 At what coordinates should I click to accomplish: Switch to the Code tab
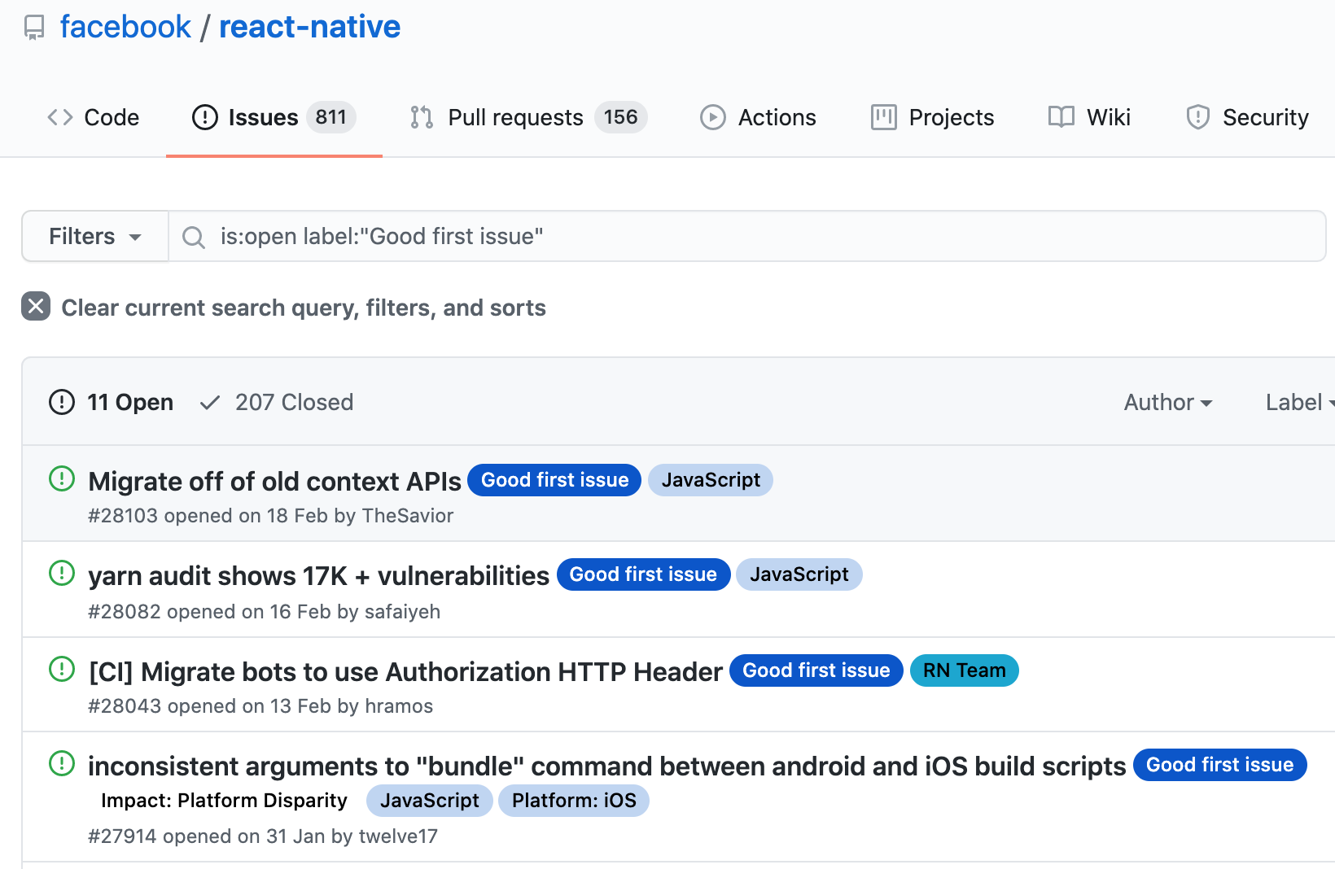pos(94,117)
